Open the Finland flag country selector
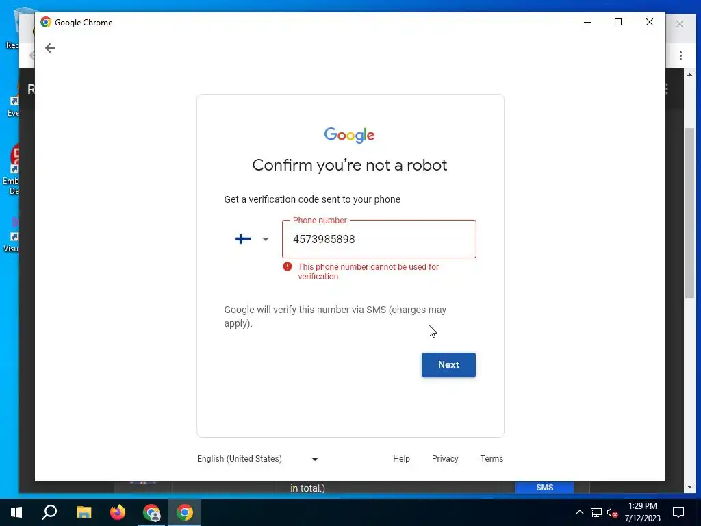 252,239
